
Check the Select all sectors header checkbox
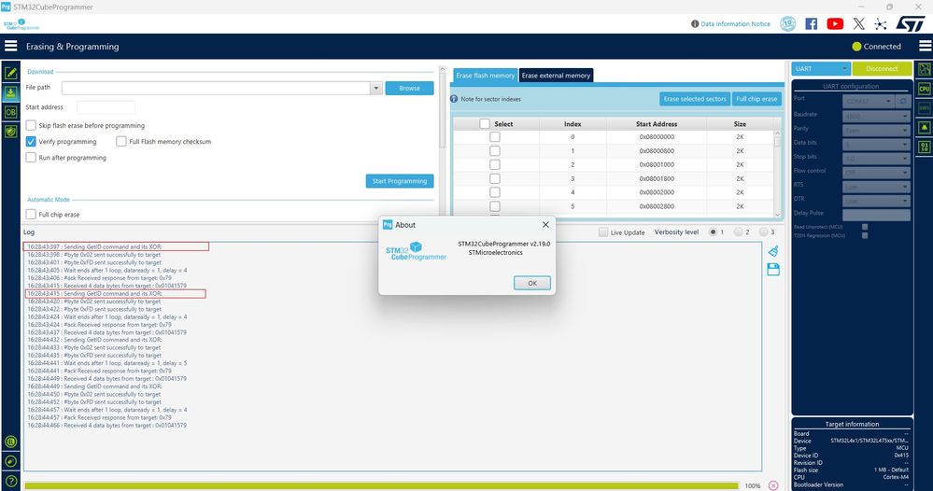pyautogui.click(x=485, y=123)
